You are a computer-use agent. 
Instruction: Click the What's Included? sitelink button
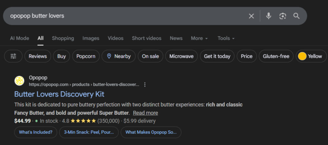pos(36,132)
